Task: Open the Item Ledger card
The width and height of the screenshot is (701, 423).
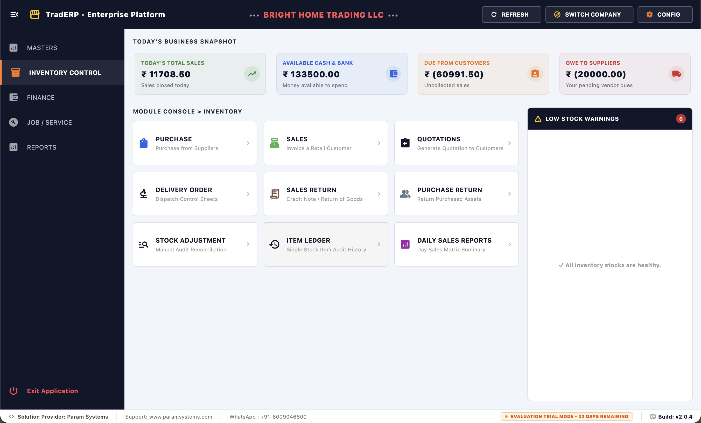Action: tap(326, 244)
